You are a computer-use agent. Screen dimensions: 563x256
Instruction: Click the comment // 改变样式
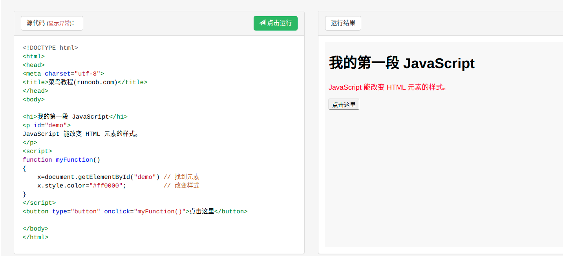point(181,186)
